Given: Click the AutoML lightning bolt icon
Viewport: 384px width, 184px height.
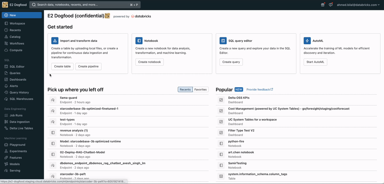Looking at the screenshot, I should click(x=307, y=41).
